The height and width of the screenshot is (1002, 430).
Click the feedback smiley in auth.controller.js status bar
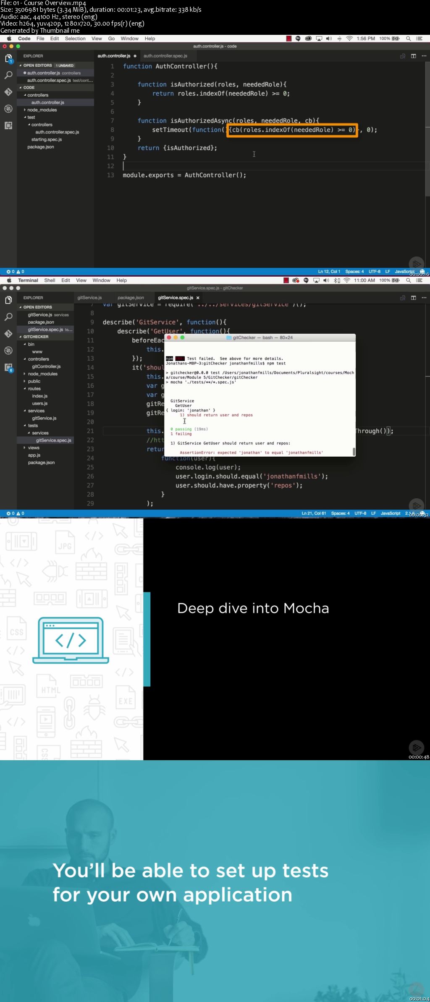422,272
